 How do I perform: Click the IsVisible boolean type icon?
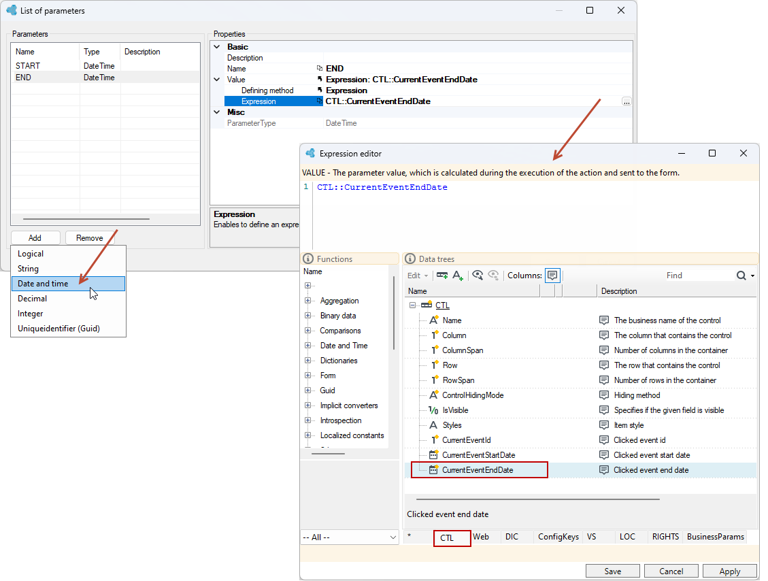coord(433,410)
